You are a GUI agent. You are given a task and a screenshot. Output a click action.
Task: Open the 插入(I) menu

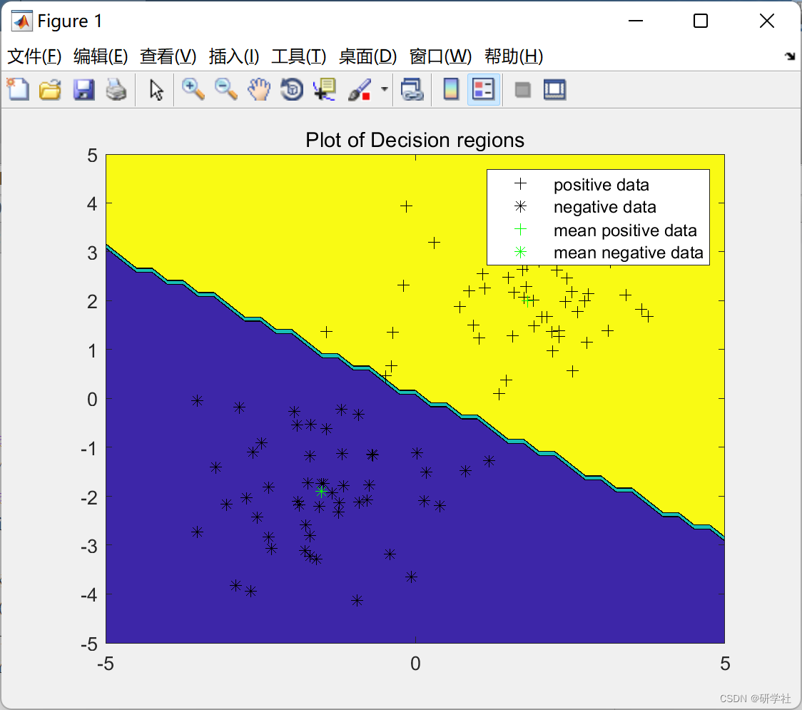[234, 56]
